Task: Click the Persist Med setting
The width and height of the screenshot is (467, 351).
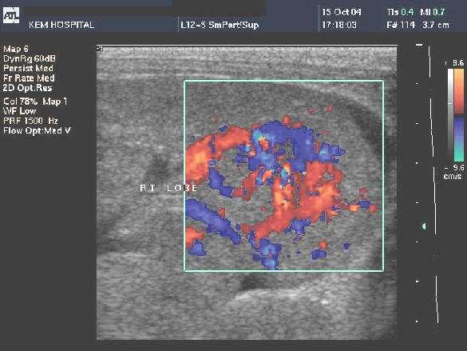Action: [x=28, y=68]
